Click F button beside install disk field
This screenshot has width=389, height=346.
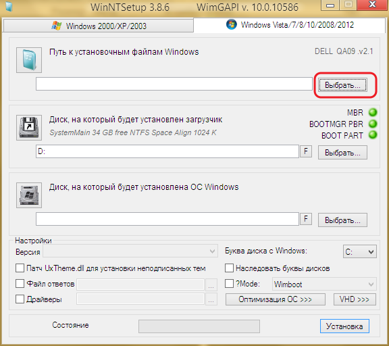[x=306, y=219]
